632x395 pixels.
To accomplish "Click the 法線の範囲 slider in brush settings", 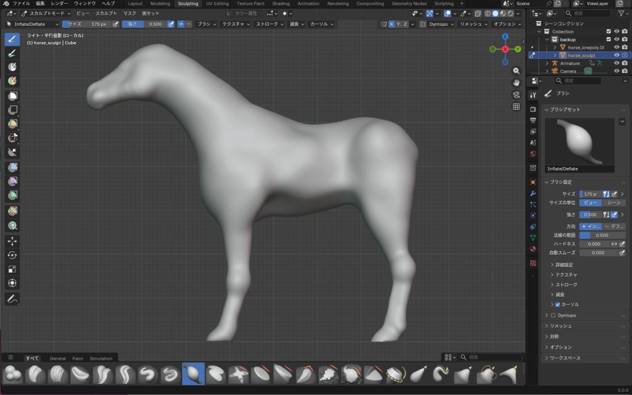I will 602,235.
